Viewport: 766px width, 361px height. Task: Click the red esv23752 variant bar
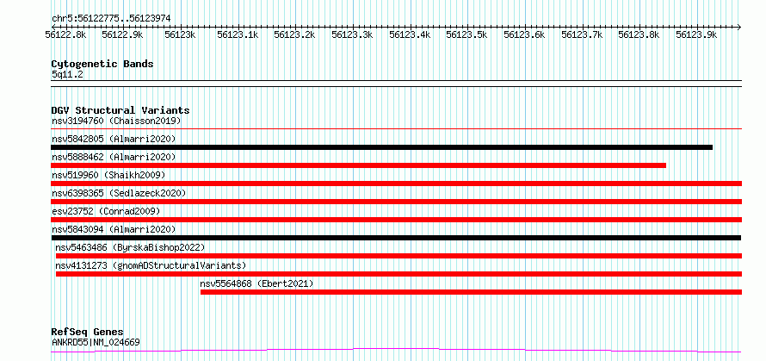(x=396, y=220)
